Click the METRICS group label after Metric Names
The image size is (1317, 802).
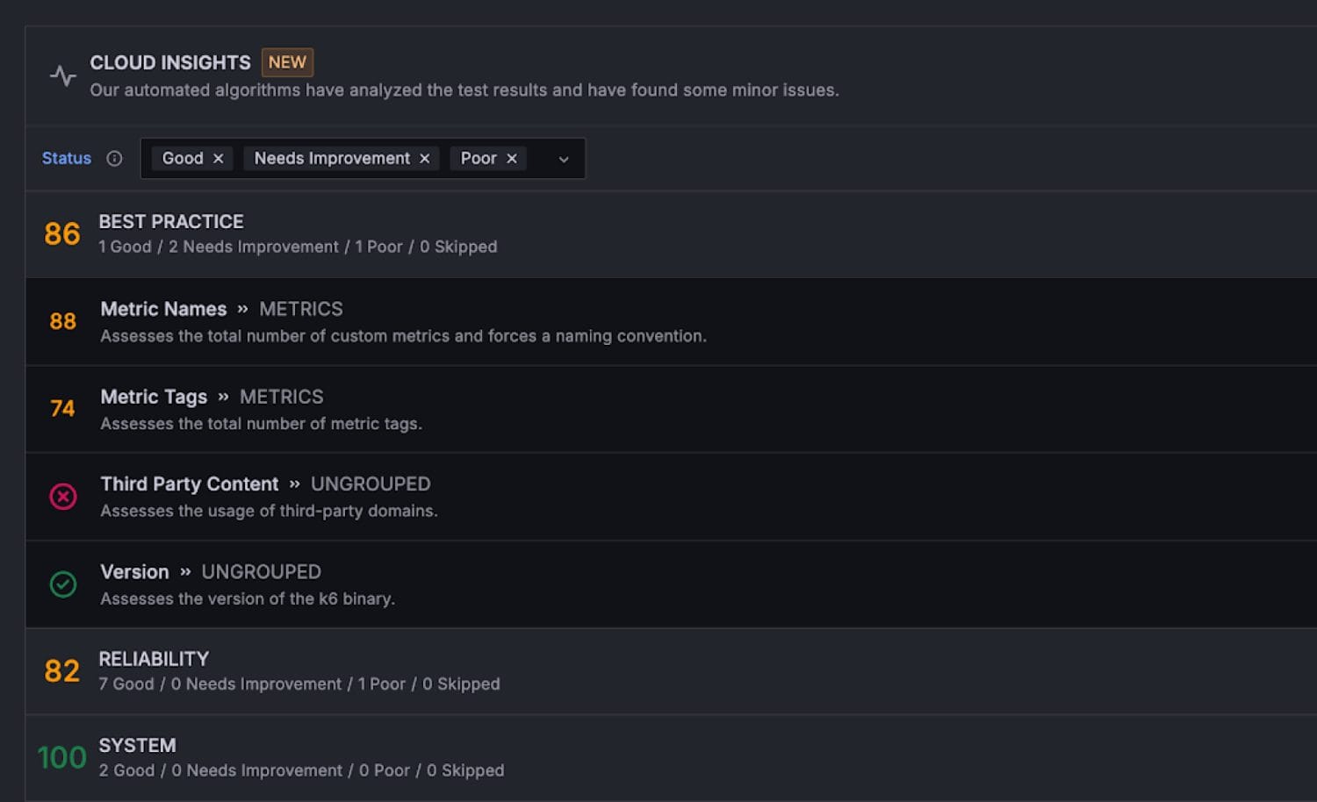point(301,309)
